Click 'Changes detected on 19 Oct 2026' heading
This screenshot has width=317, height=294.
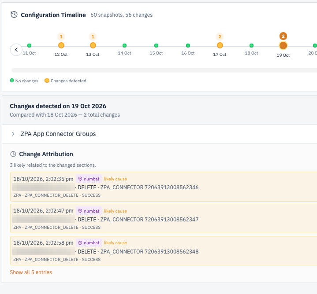(x=58, y=106)
